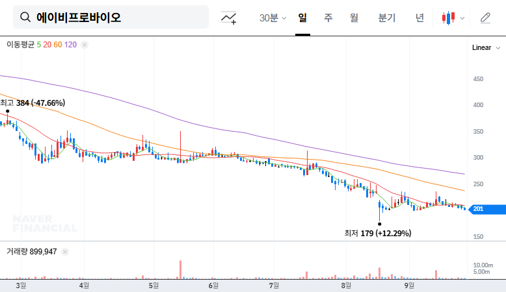Click the 300 price axis label
The width and height of the screenshot is (506, 292).
pos(478,158)
